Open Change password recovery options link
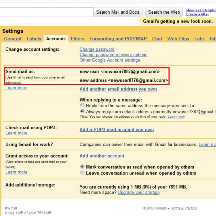 113,55
